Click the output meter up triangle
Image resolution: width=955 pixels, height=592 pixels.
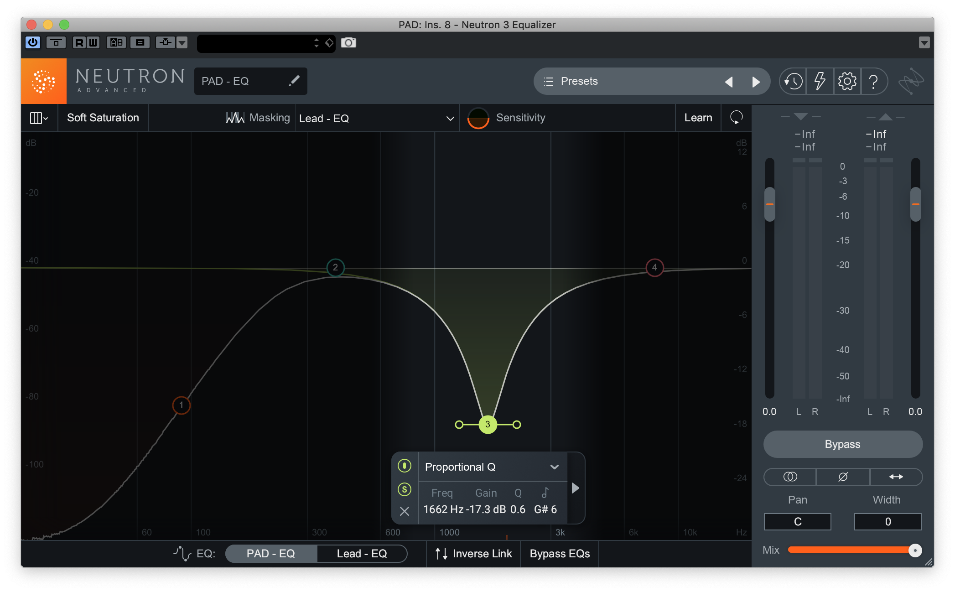coord(886,117)
